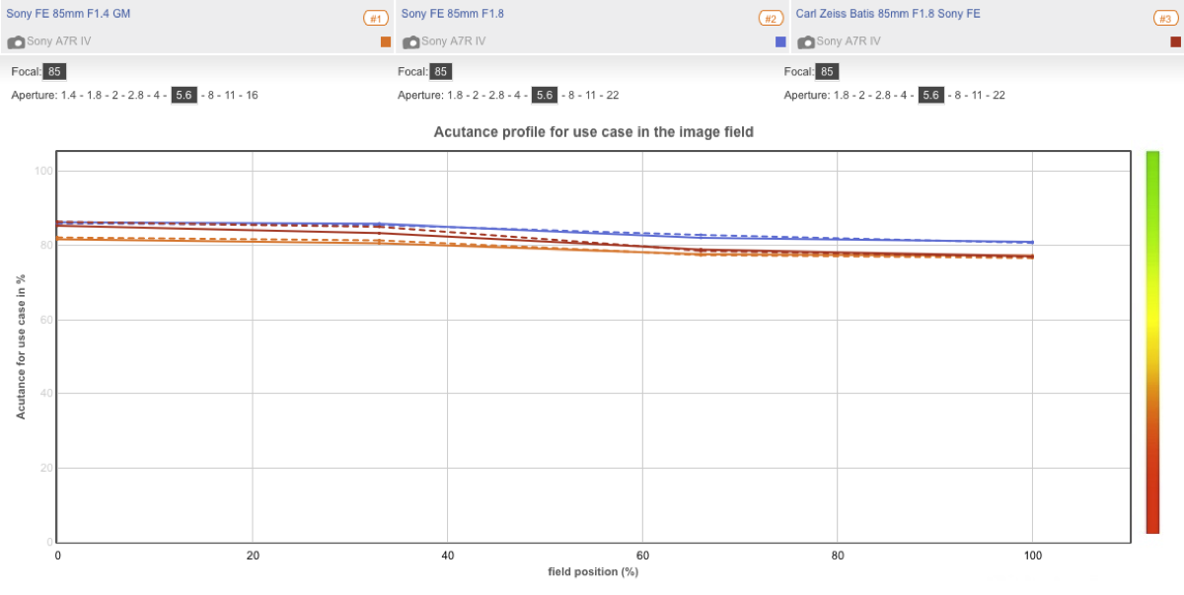
Task: Click the orange color square for lens #1
Action: pyautogui.click(x=386, y=41)
